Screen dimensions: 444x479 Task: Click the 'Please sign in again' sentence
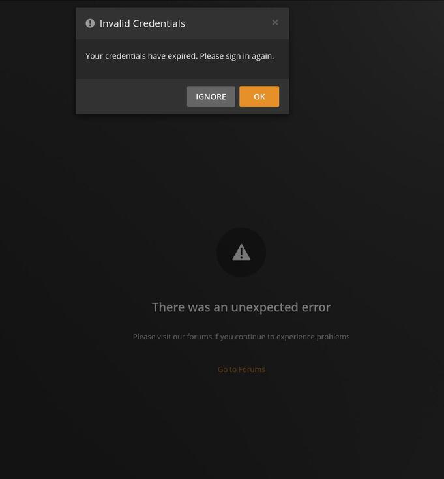237,56
